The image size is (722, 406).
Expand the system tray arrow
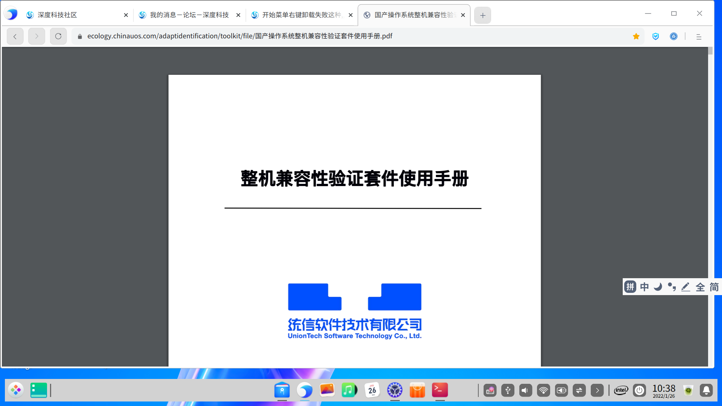point(597,390)
